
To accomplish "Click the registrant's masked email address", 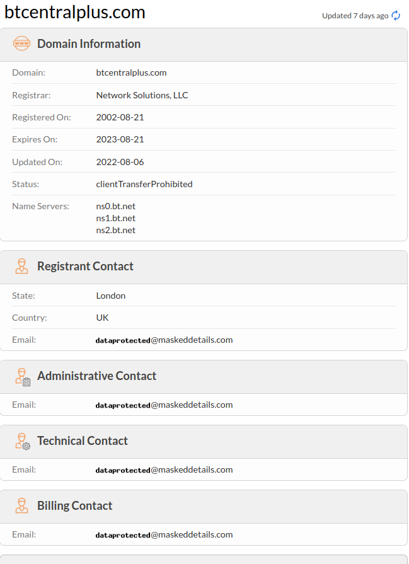I will (x=164, y=340).
